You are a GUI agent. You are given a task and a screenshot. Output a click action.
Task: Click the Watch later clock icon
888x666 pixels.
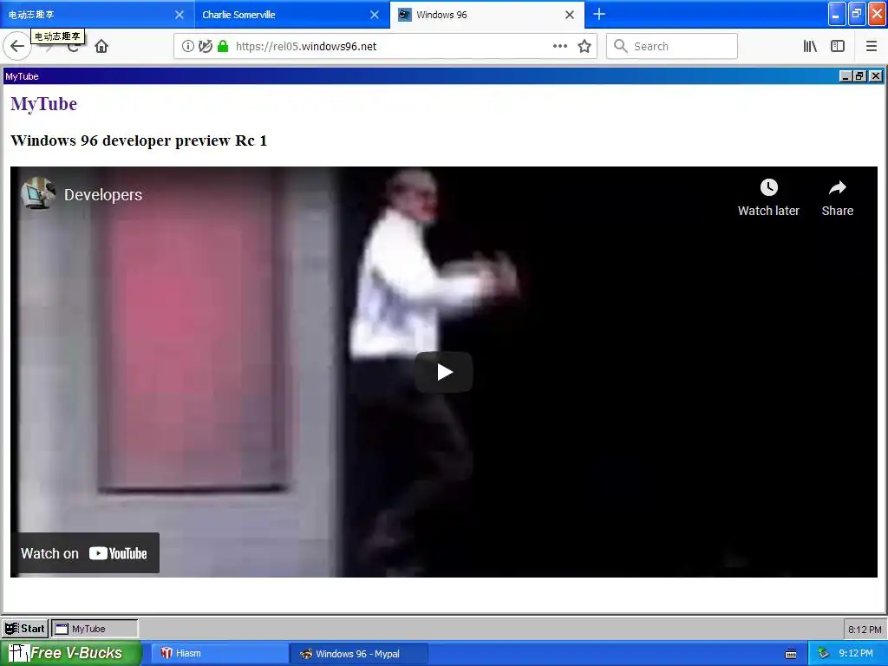point(768,187)
